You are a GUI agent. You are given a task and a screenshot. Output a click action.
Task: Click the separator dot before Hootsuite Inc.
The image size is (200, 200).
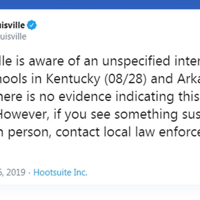(29, 173)
